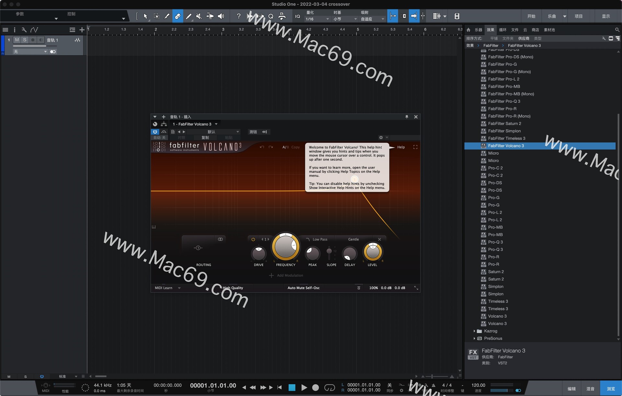
Task: Click Add Modulation in Volcano
Action: click(286, 275)
